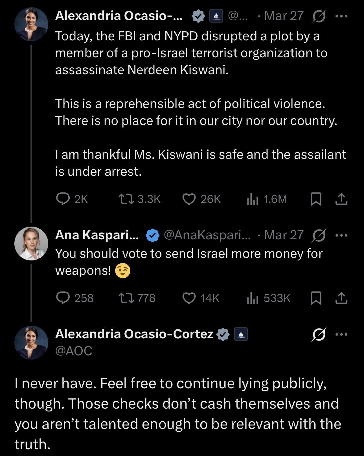Share Ana Kasparian's reply tweet
This screenshot has height=456, width=364.
(x=341, y=298)
